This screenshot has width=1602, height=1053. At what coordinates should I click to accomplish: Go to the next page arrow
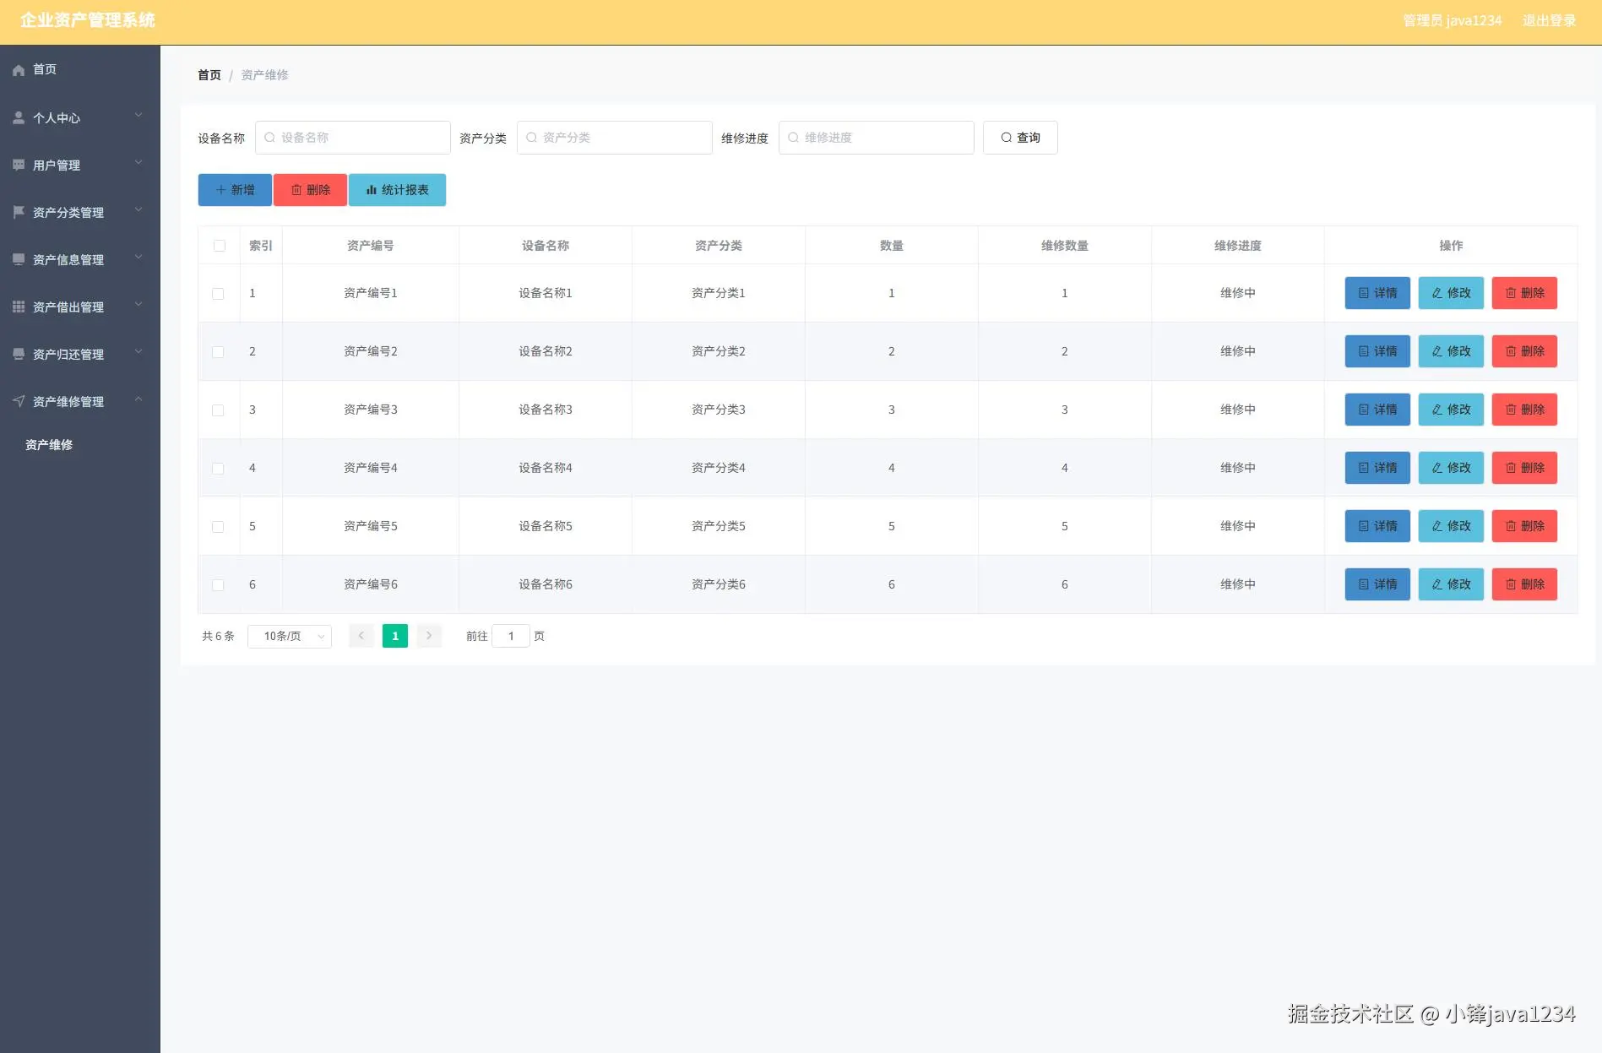[429, 636]
